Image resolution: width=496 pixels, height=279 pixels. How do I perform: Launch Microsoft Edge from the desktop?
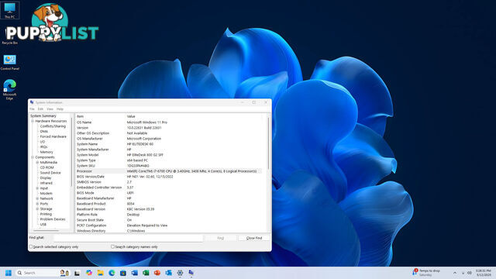(10, 89)
